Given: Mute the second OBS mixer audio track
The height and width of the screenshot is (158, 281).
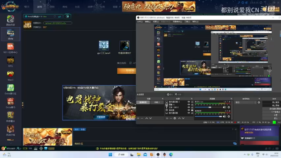Looking at the screenshot, I should [224, 117].
